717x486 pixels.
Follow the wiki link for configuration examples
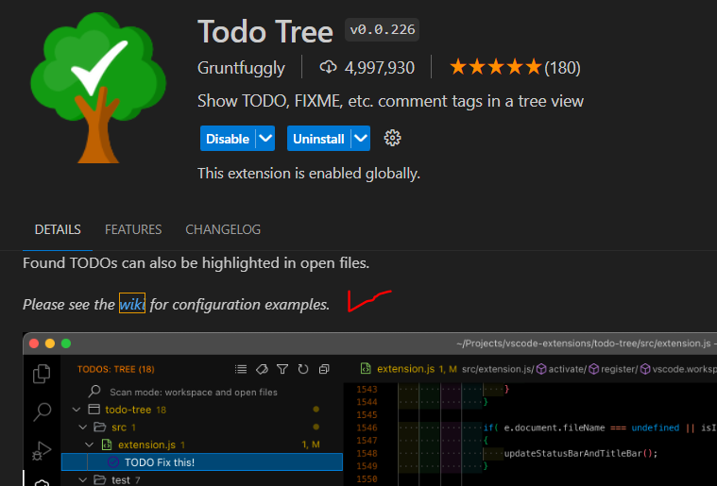[132, 304]
